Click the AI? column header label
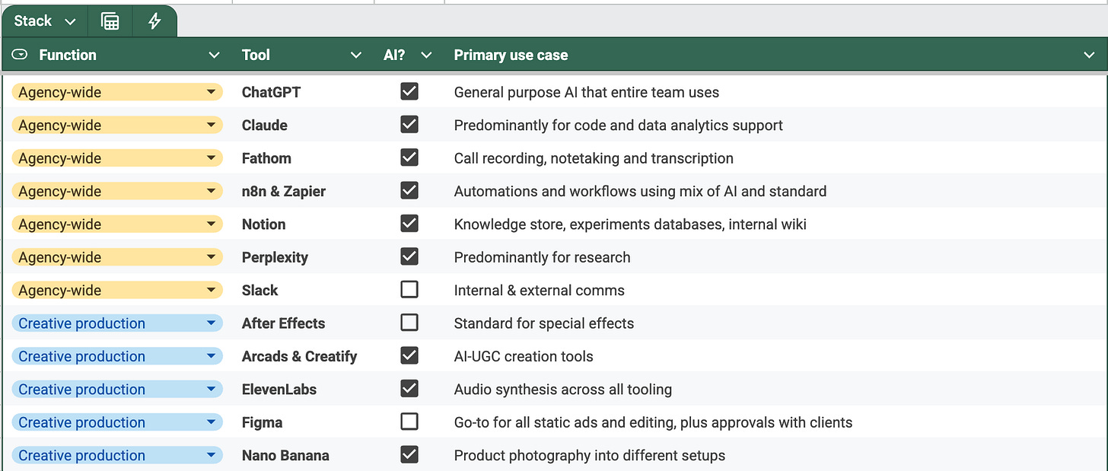1108x471 pixels. point(394,55)
